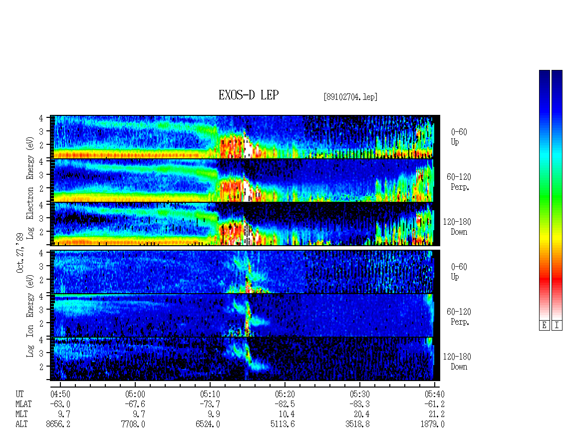This screenshot has width=564, height=437.
Task: Click the 0-60 Up label beside ion panel
Action: tap(459, 272)
